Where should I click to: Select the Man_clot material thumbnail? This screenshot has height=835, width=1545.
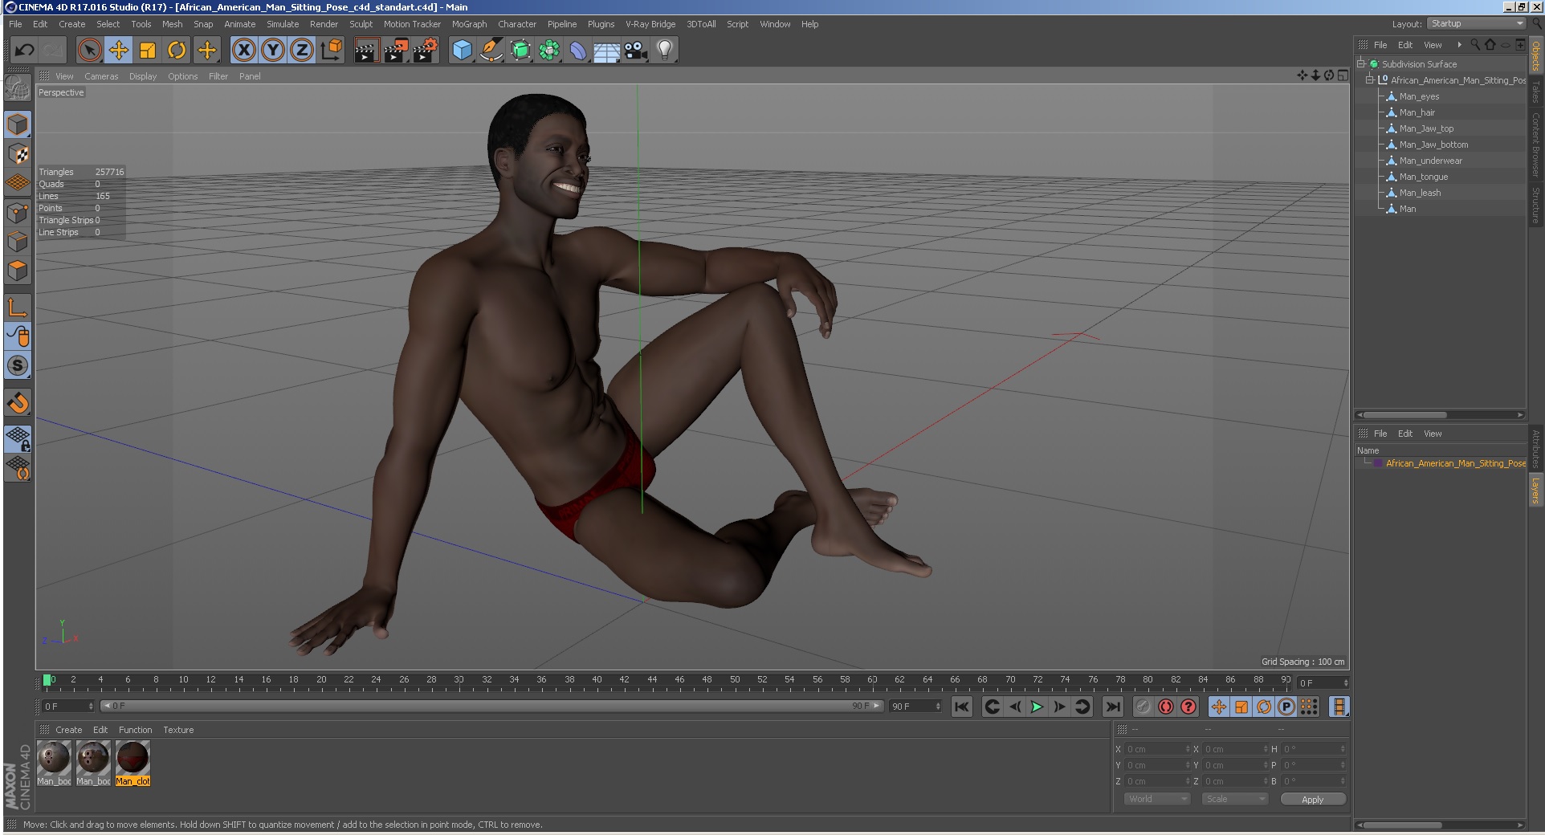(x=132, y=764)
